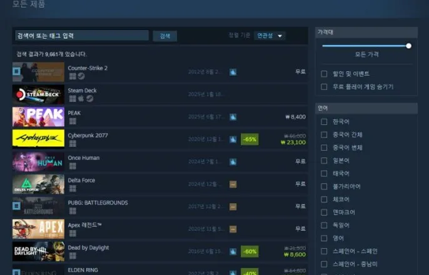
Task: Click the PEAK game thumbnail
Action: (x=38, y=117)
